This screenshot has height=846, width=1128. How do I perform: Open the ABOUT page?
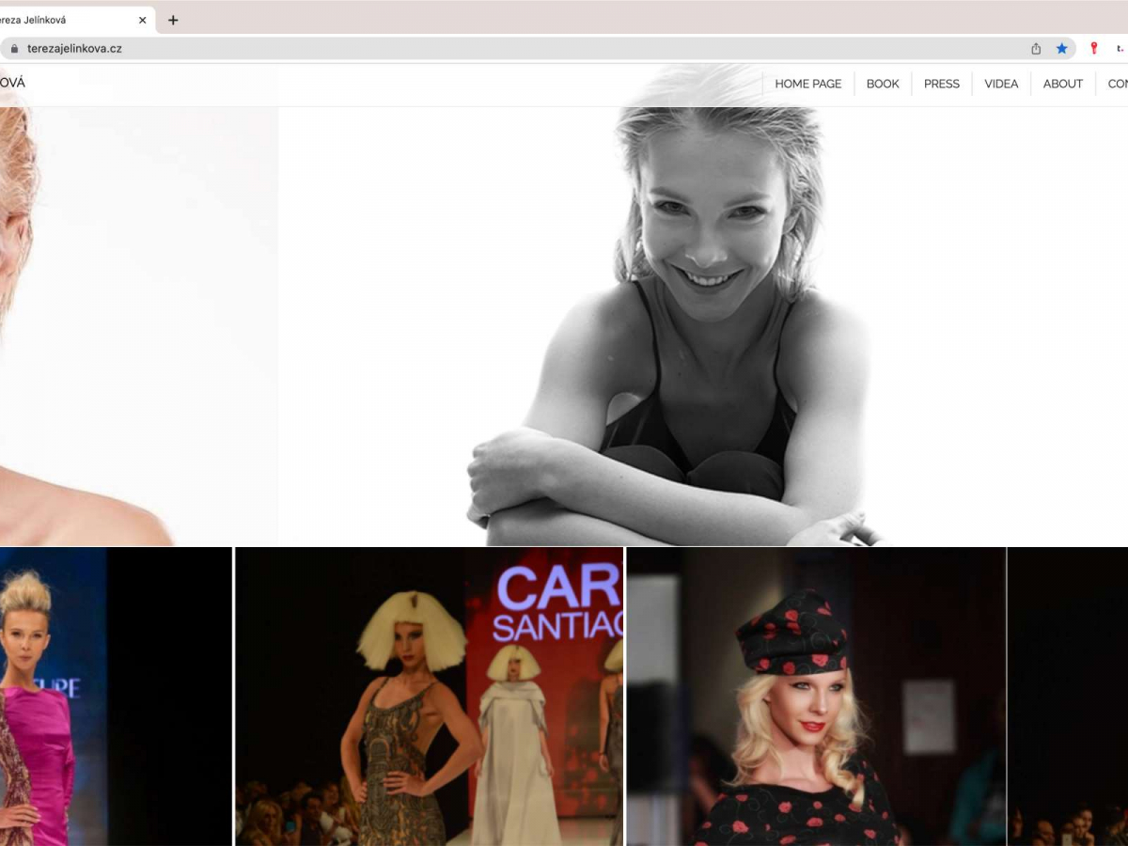click(1062, 84)
